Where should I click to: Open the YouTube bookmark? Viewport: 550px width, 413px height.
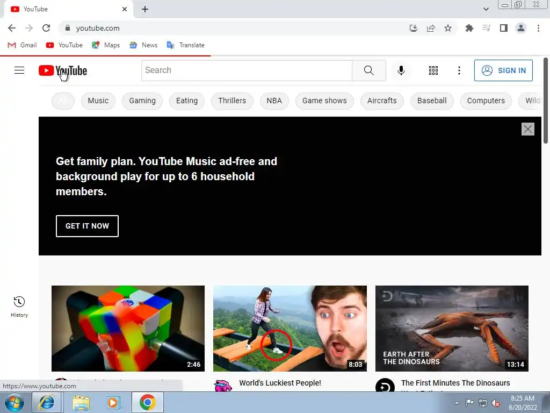(x=64, y=45)
